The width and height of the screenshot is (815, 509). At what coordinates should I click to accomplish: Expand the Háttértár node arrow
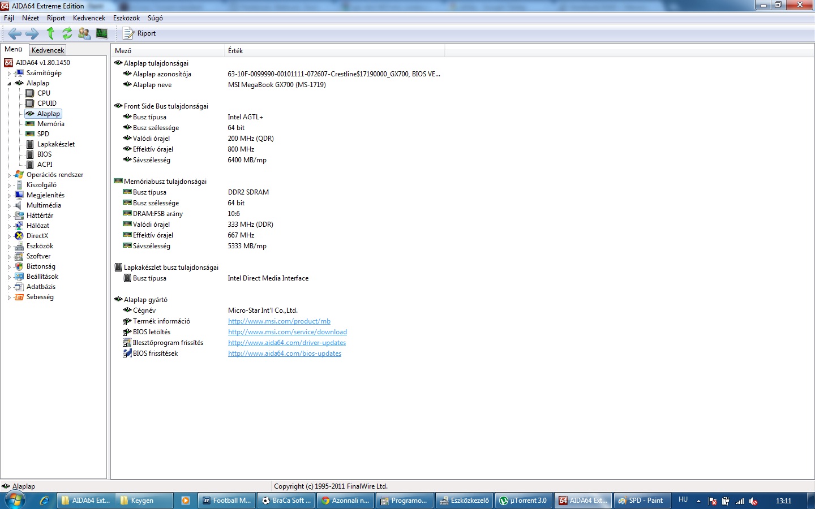point(9,216)
